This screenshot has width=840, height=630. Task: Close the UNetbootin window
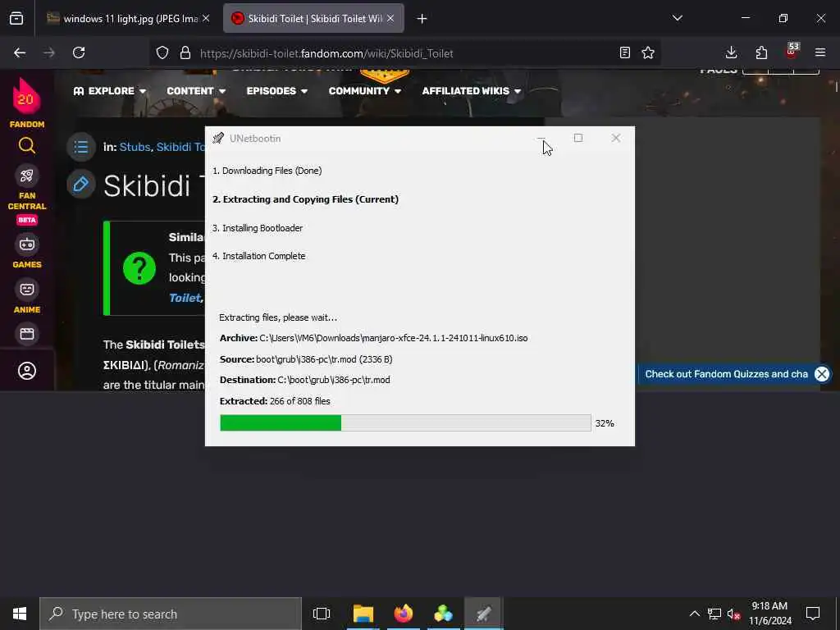[x=616, y=138]
